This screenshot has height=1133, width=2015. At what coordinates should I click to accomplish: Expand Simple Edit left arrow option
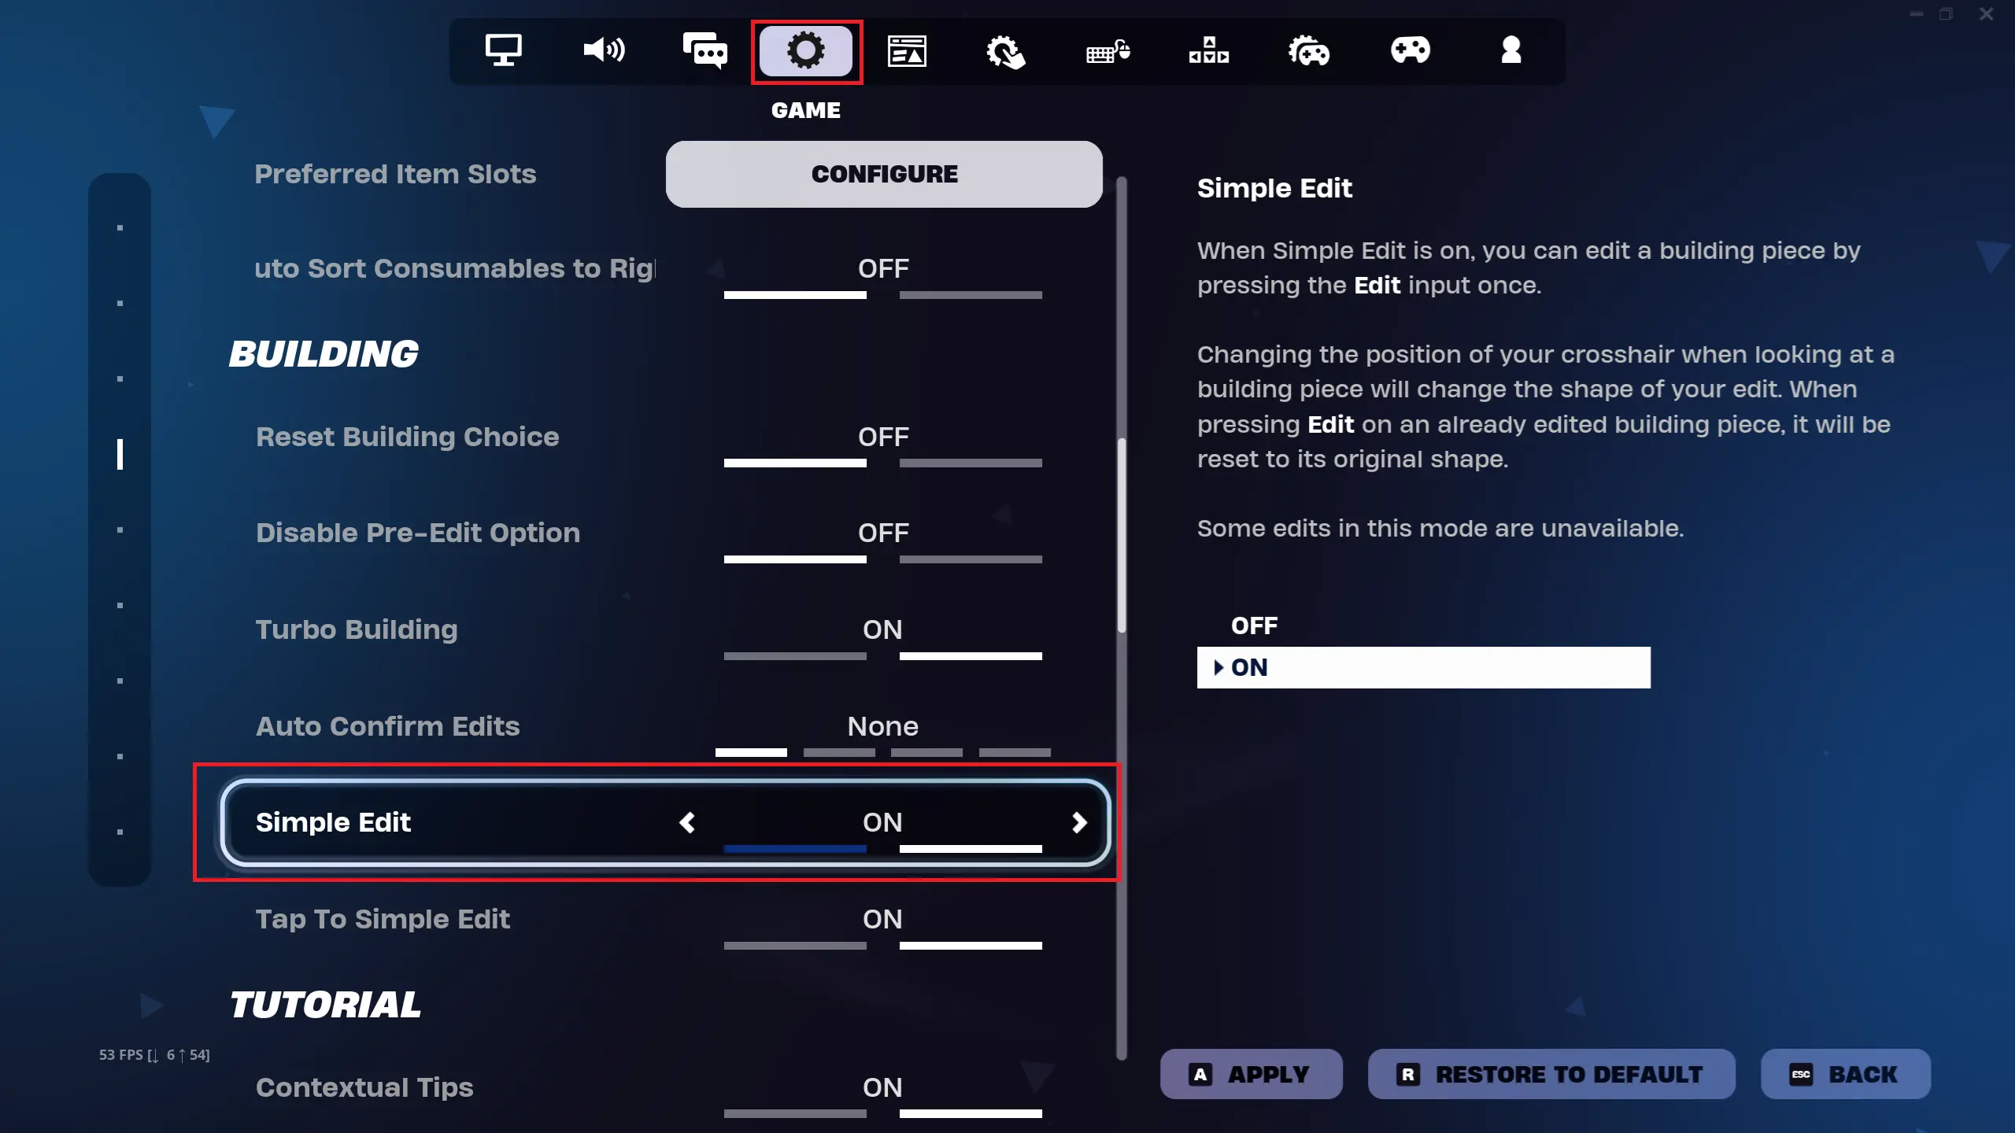pos(688,821)
